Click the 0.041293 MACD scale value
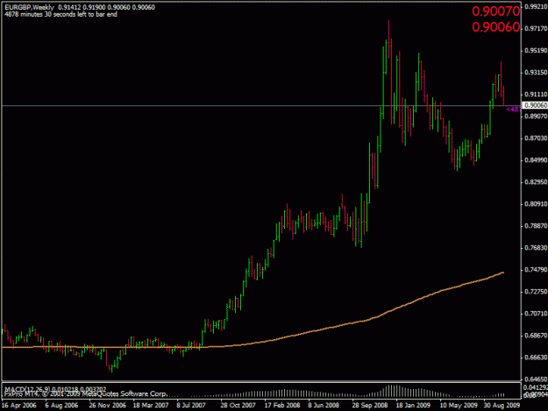The height and width of the screenshot is (411, 548). tap(536, 387)
